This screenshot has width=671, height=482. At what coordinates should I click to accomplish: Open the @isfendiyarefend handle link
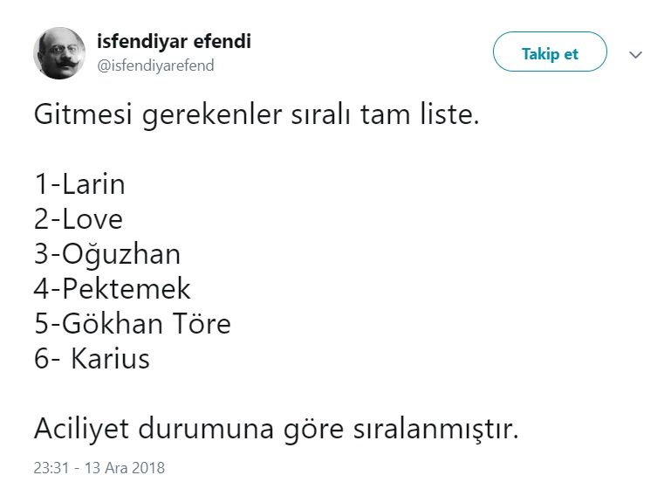click(155, 65)
